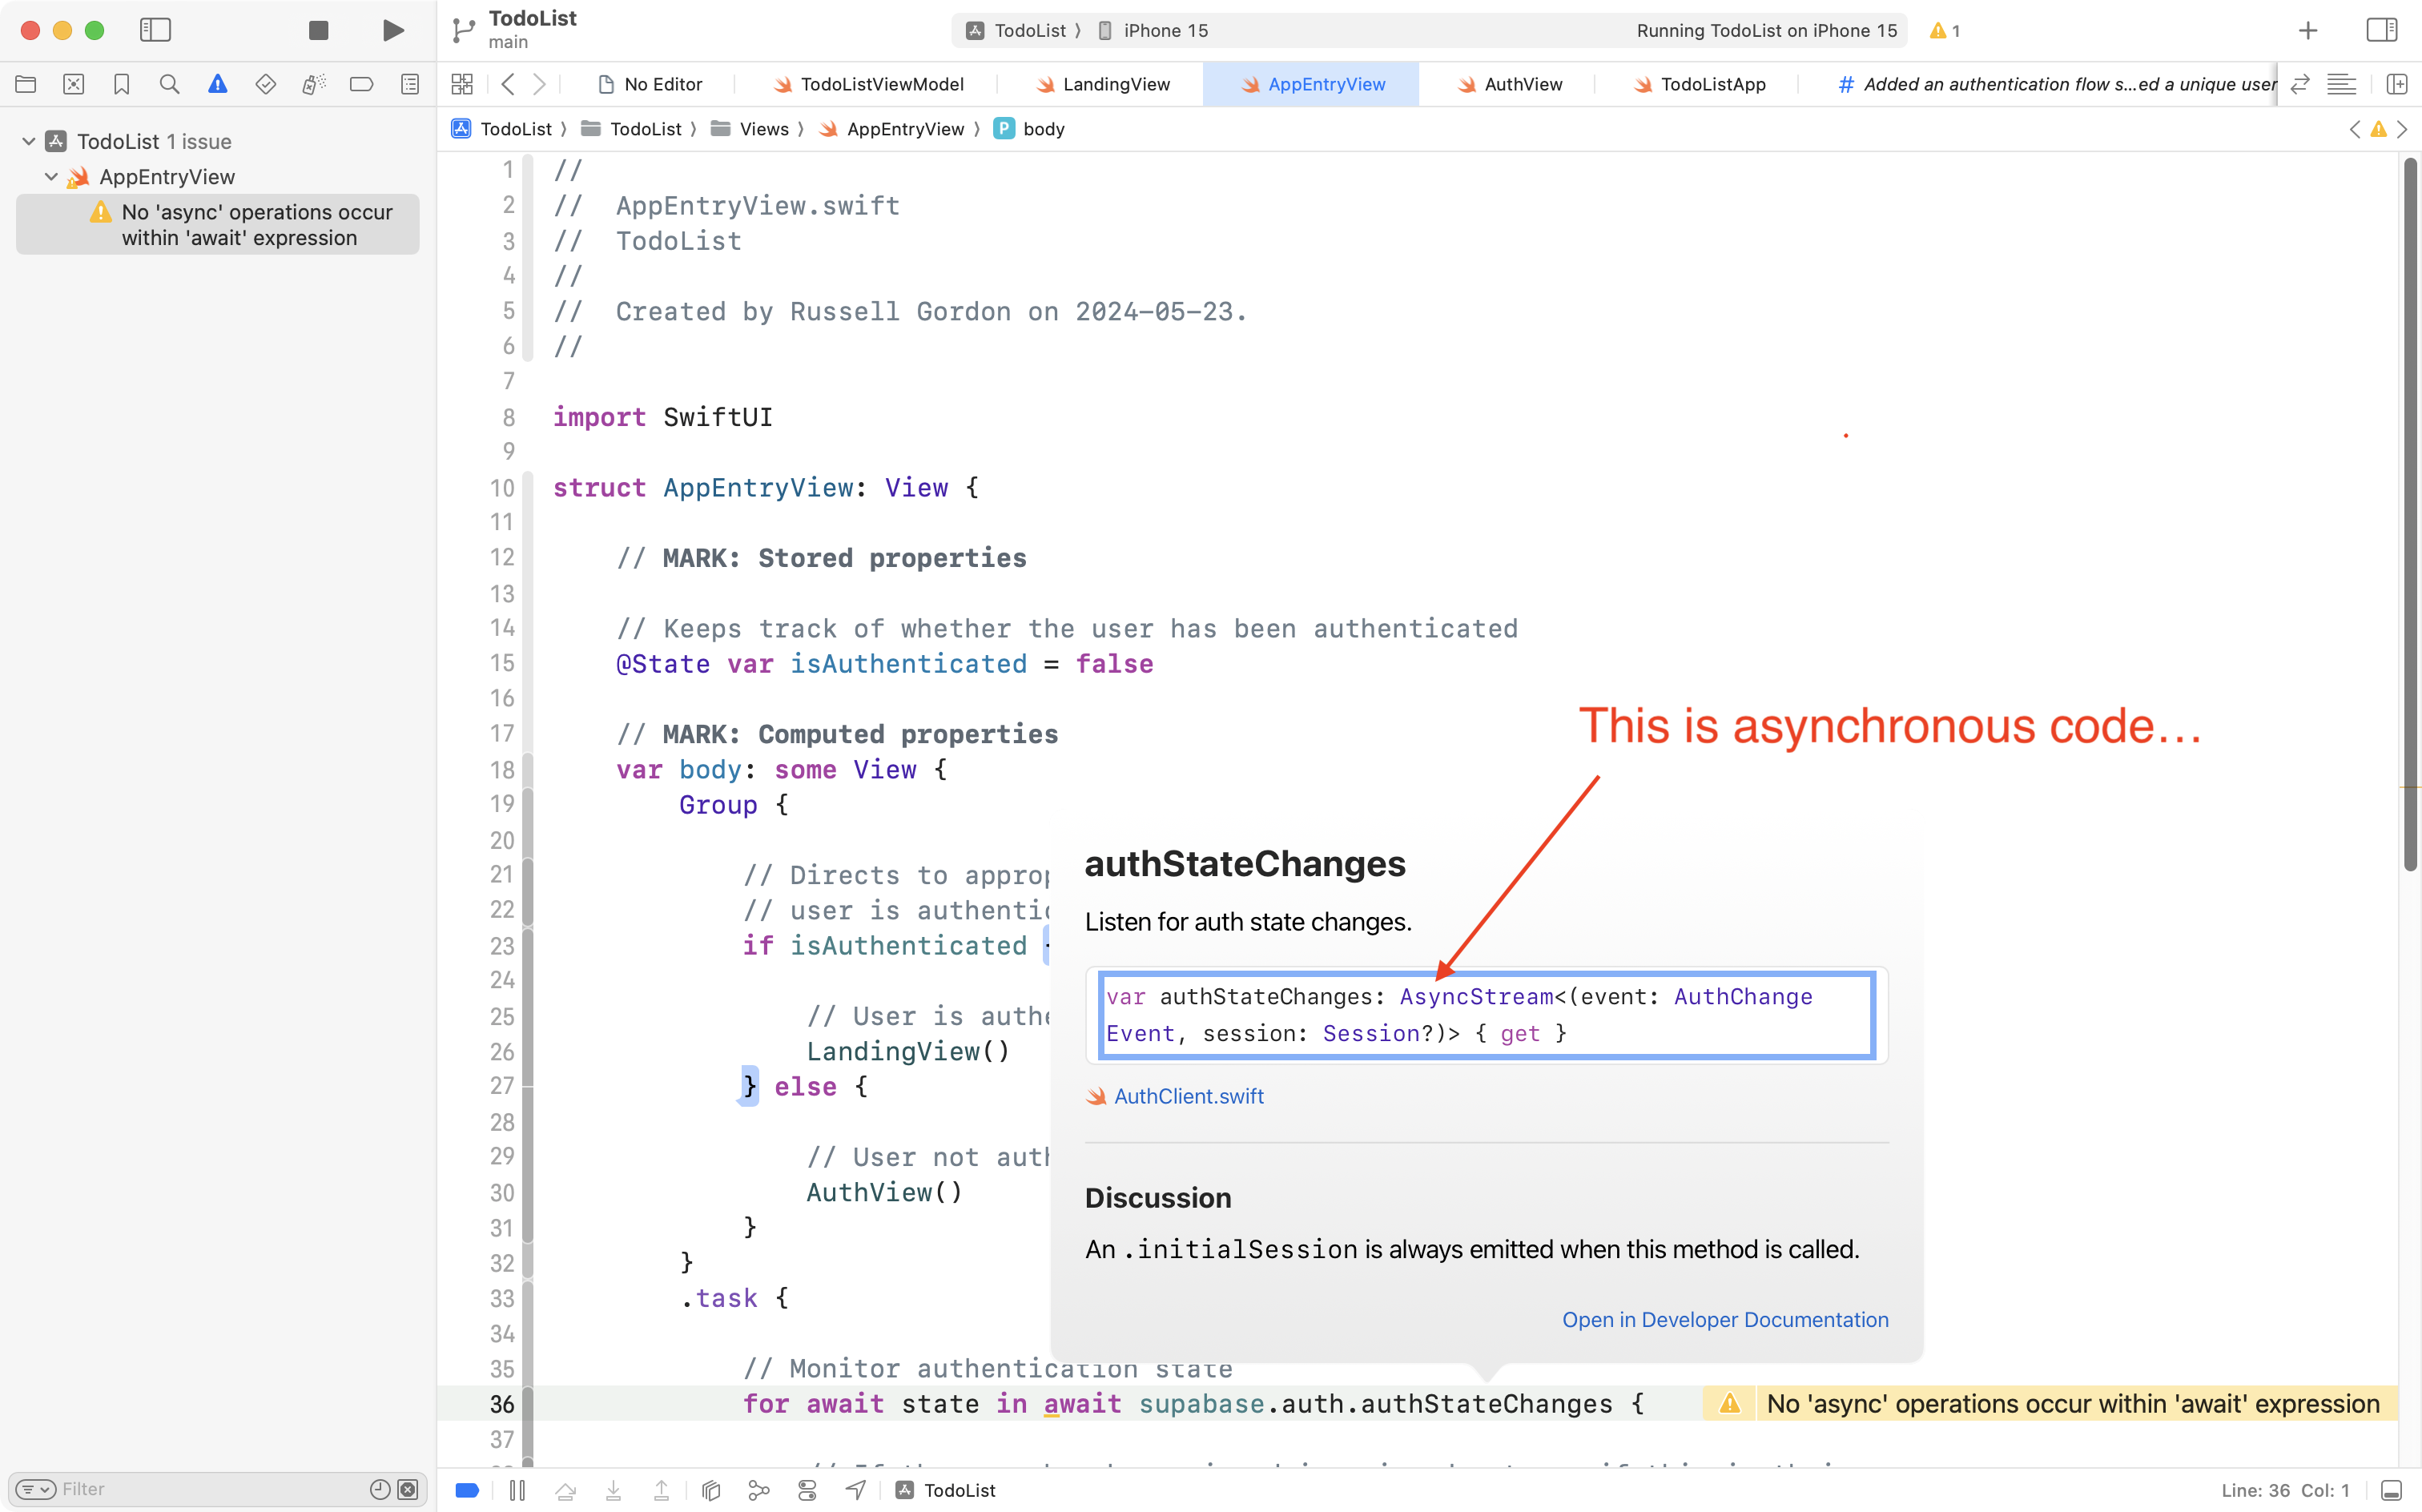
Task: Open the Bookmarks navigator
Action: [122, 84]
